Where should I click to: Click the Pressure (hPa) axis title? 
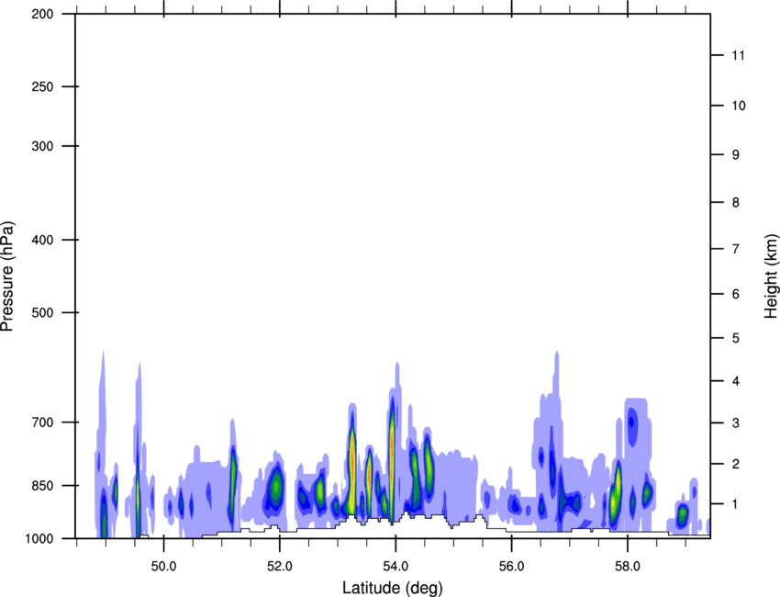tap(7, 276)
